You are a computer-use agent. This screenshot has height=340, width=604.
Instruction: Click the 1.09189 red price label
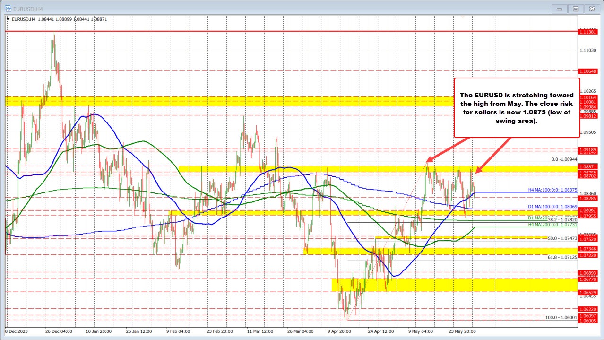click(588, 149)
